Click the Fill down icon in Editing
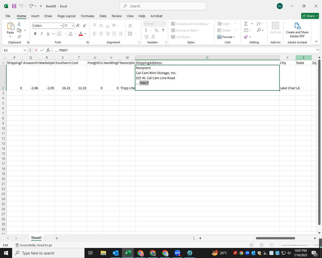 point(246,30)
